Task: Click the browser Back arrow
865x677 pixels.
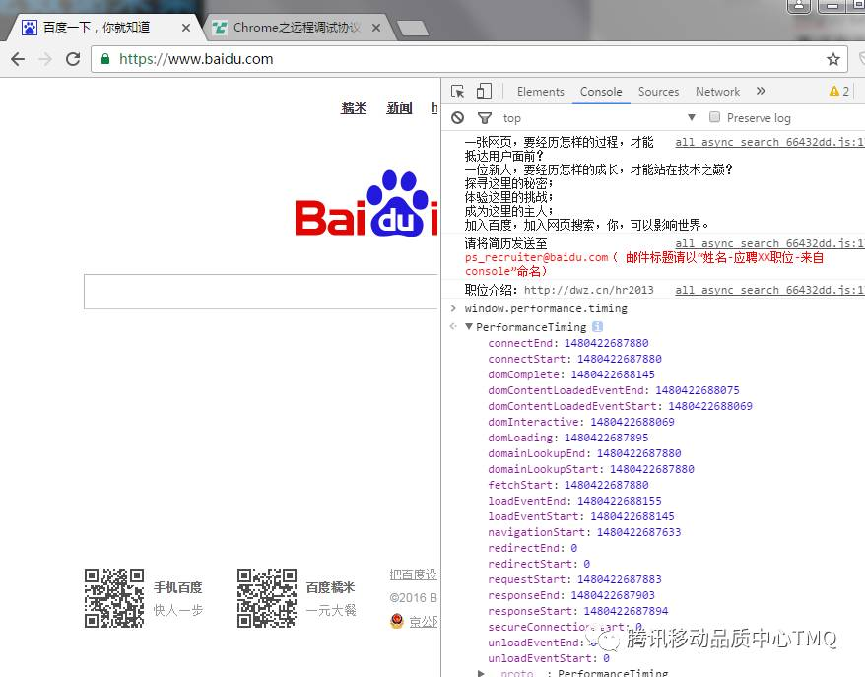Action: 18,59
